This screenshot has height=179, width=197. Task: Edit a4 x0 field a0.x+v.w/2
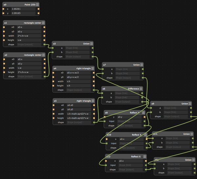[x=78, y=73]
